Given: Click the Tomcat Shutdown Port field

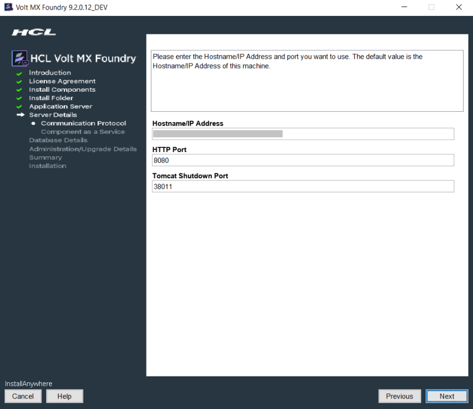Looking at the screenshot, I should click(303, 186).
